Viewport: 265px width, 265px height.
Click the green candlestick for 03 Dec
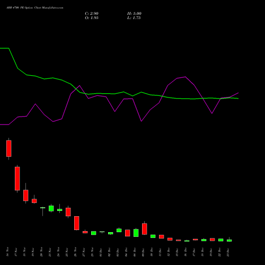coord(119,230)
